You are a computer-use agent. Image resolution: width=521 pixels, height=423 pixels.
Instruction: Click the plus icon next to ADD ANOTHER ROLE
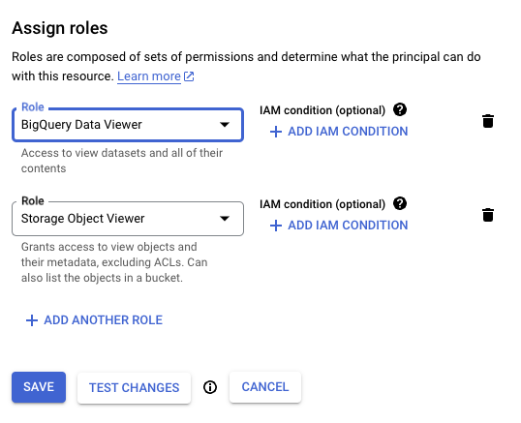tap(32, 320)
